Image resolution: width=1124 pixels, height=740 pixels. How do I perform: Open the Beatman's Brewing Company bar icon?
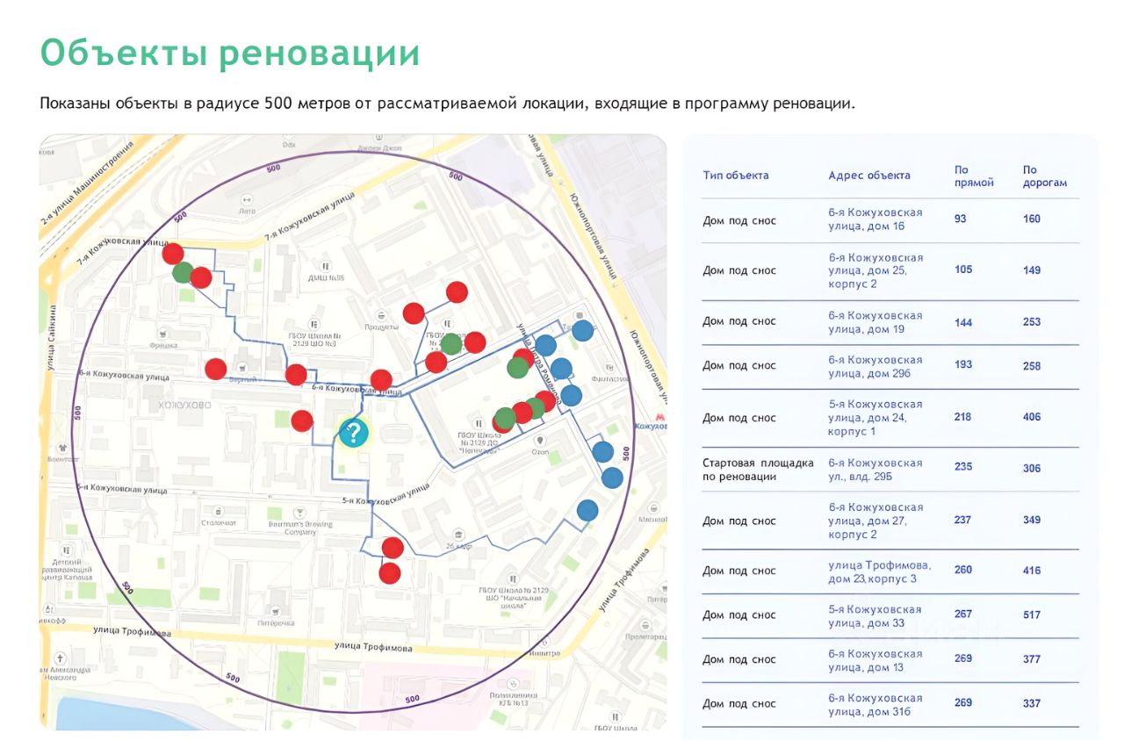click(299, 511)
